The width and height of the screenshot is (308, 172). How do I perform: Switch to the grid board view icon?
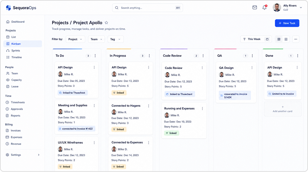(x=279, y=39)
